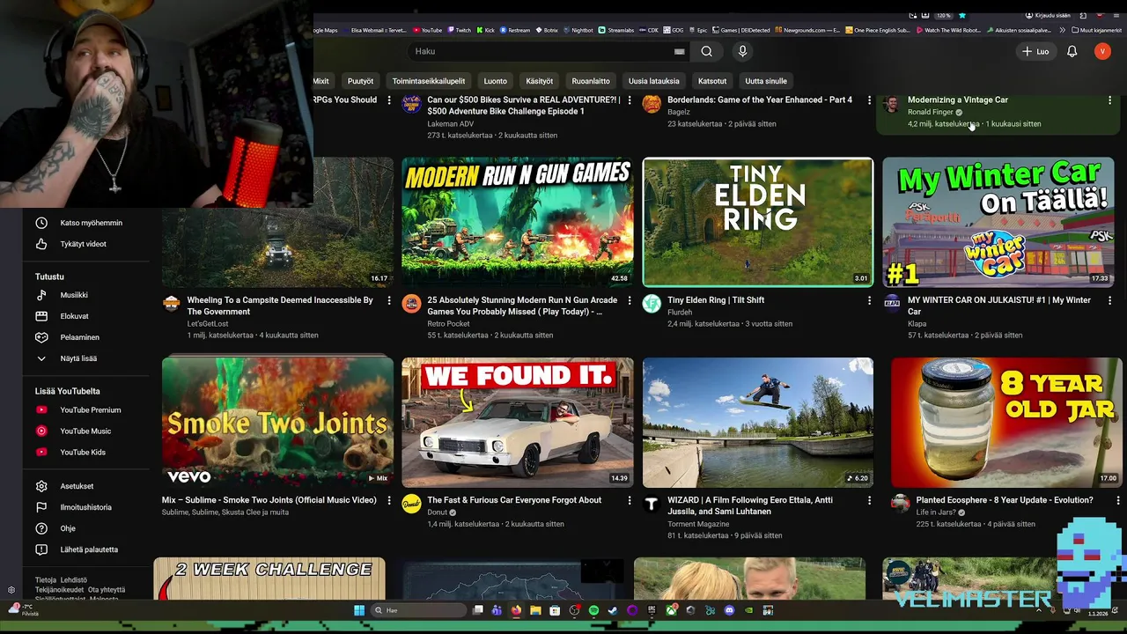Select the Toimintaseikkailupelit filter chip
The image size is (1127, 634).
pos(429,81)
